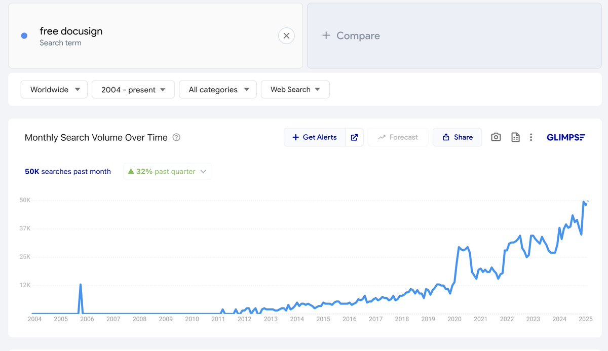Open the All categories dropdown
Image resolution: width=608 pixels, height=351 pixels.
click(x=218, y=90)
